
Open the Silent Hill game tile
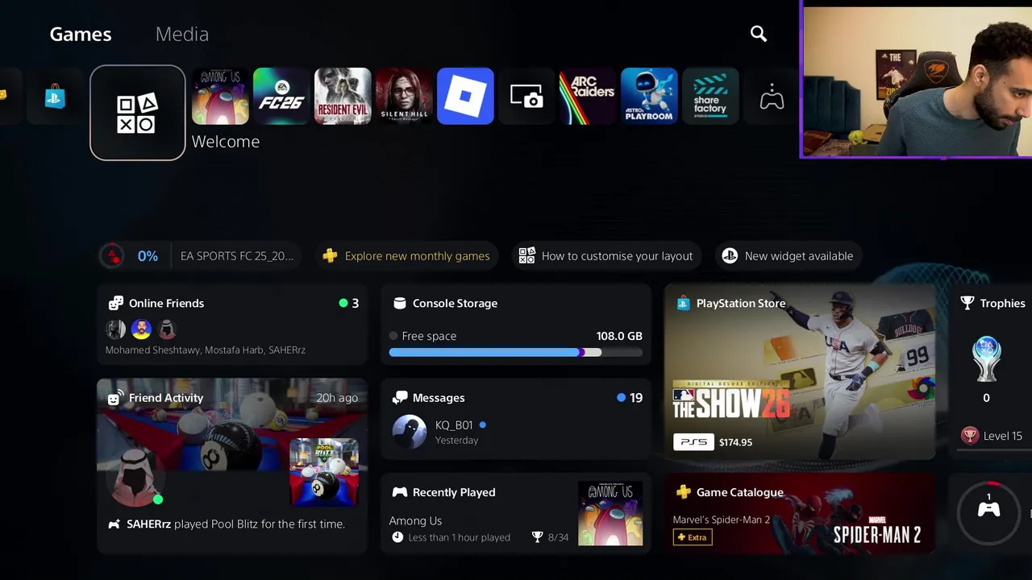[x=404, y=96]
